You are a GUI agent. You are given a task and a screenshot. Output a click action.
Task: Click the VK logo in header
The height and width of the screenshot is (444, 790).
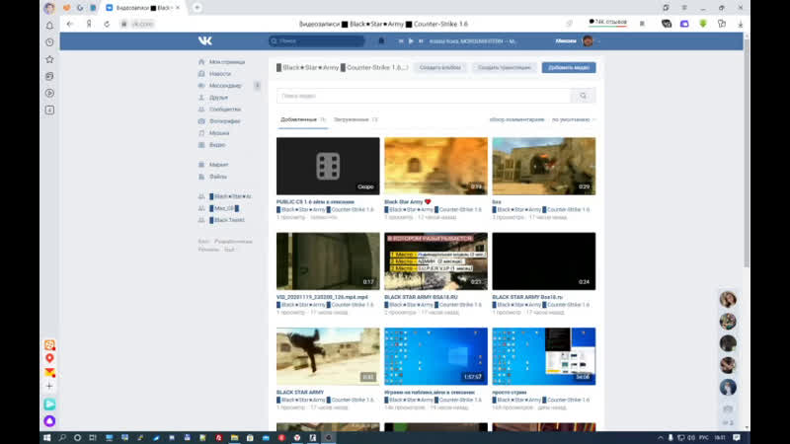[x=205, y=40]
